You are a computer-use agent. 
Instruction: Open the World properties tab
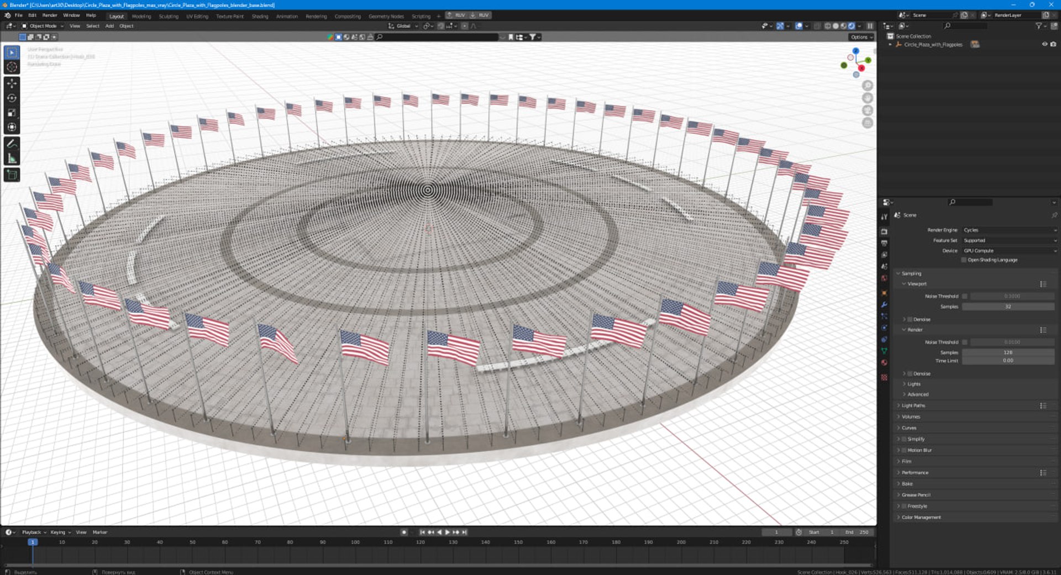(x=884, y=278)
